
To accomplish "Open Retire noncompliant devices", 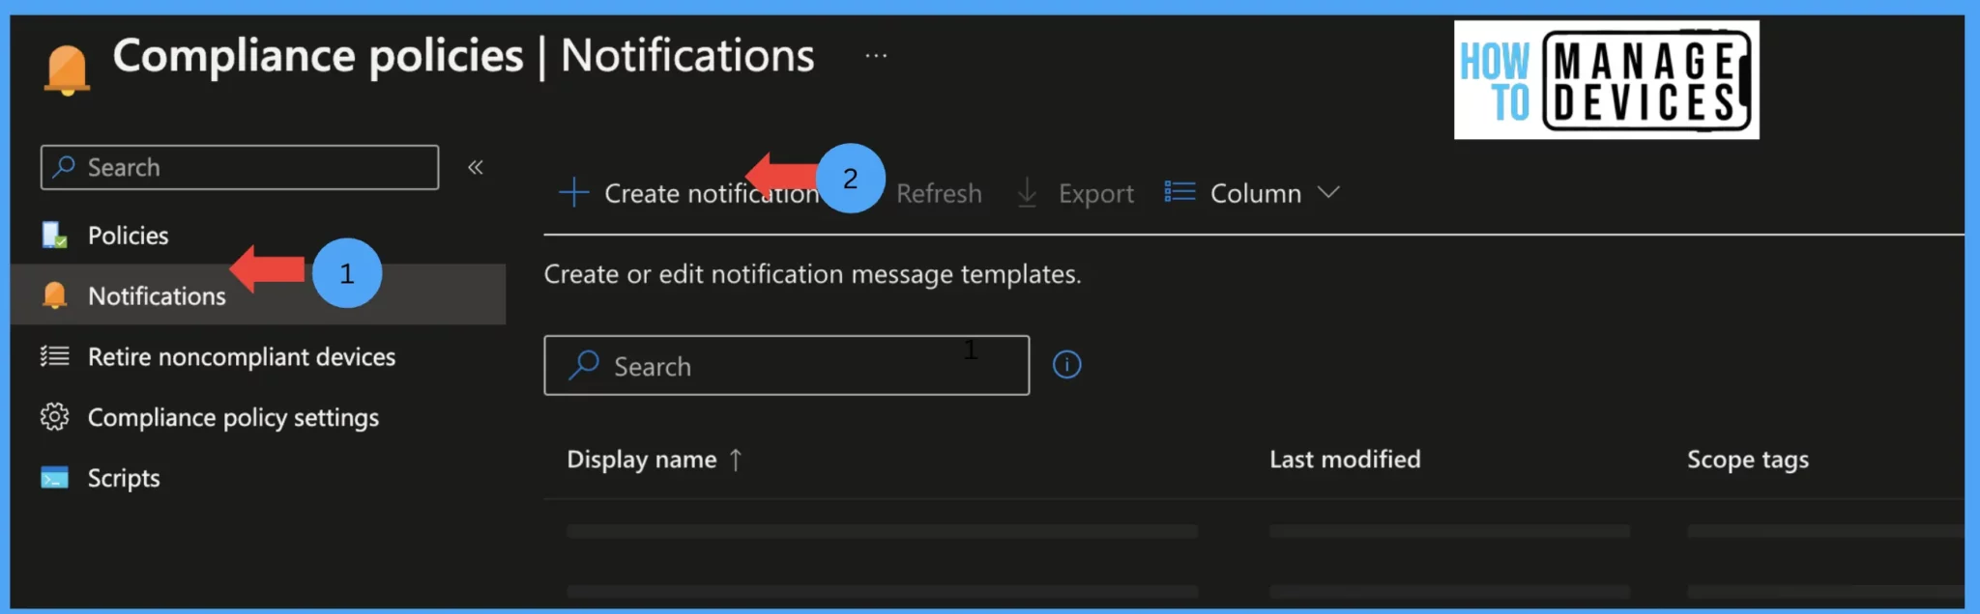I will click(242, 357).
